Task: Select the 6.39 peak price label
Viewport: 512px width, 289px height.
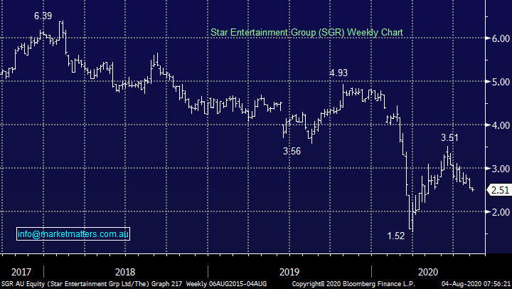Action: [43, 16]
